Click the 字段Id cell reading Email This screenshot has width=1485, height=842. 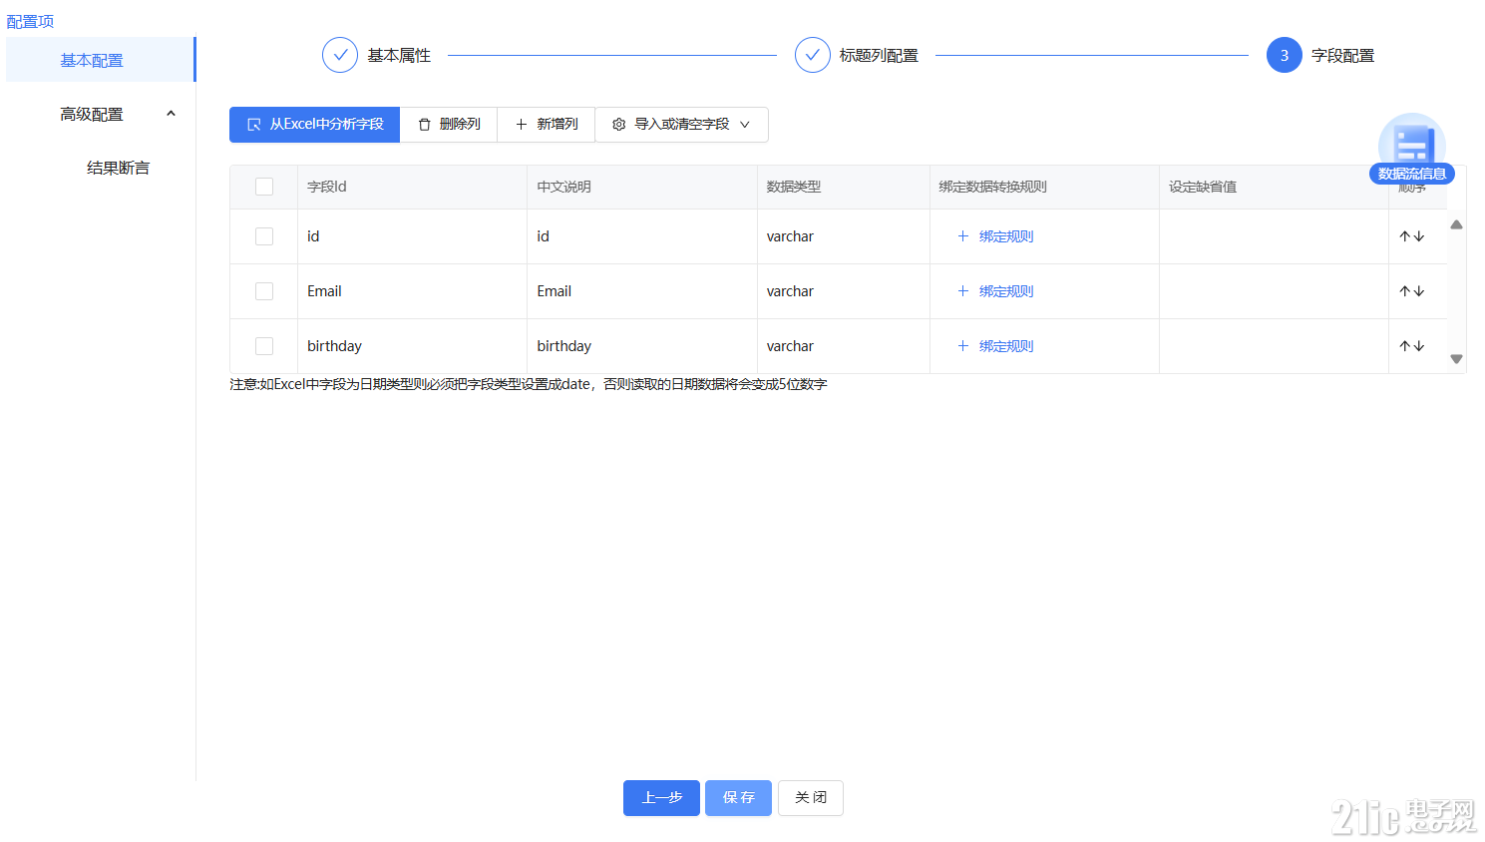[x=412, y=291]
